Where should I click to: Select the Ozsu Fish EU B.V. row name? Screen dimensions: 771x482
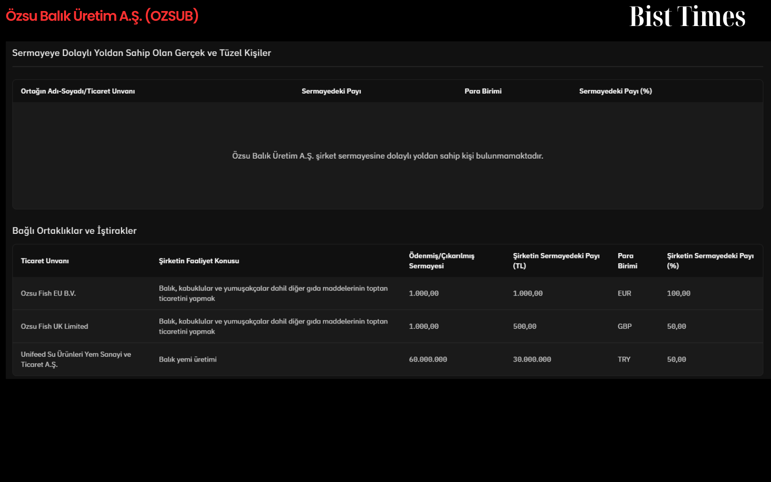coord(48,294)
